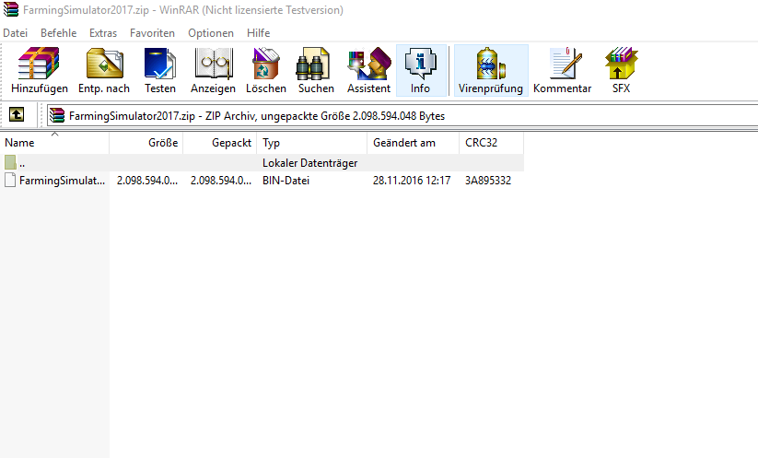Screen dimensions: 758x458
Task: Go up one folder level button
Action: (17, 115)
